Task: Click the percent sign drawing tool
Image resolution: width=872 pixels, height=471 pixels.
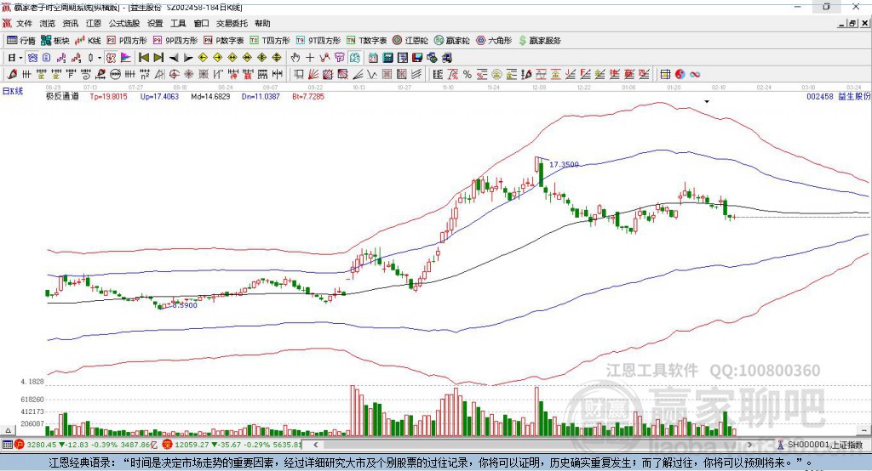Action: pyautogui.click(x=468, y=75)
